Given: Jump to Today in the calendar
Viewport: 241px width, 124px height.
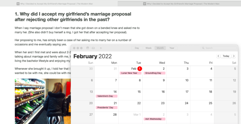Looking at the screenshot, I should [x=226, y=56].
